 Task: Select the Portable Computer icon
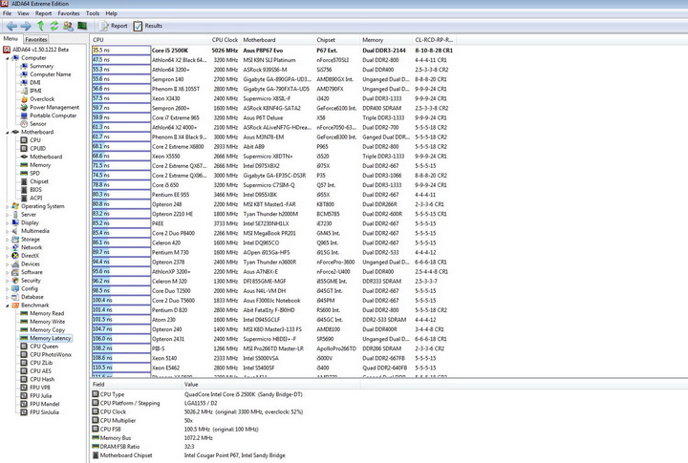click(x=24, y=116)
